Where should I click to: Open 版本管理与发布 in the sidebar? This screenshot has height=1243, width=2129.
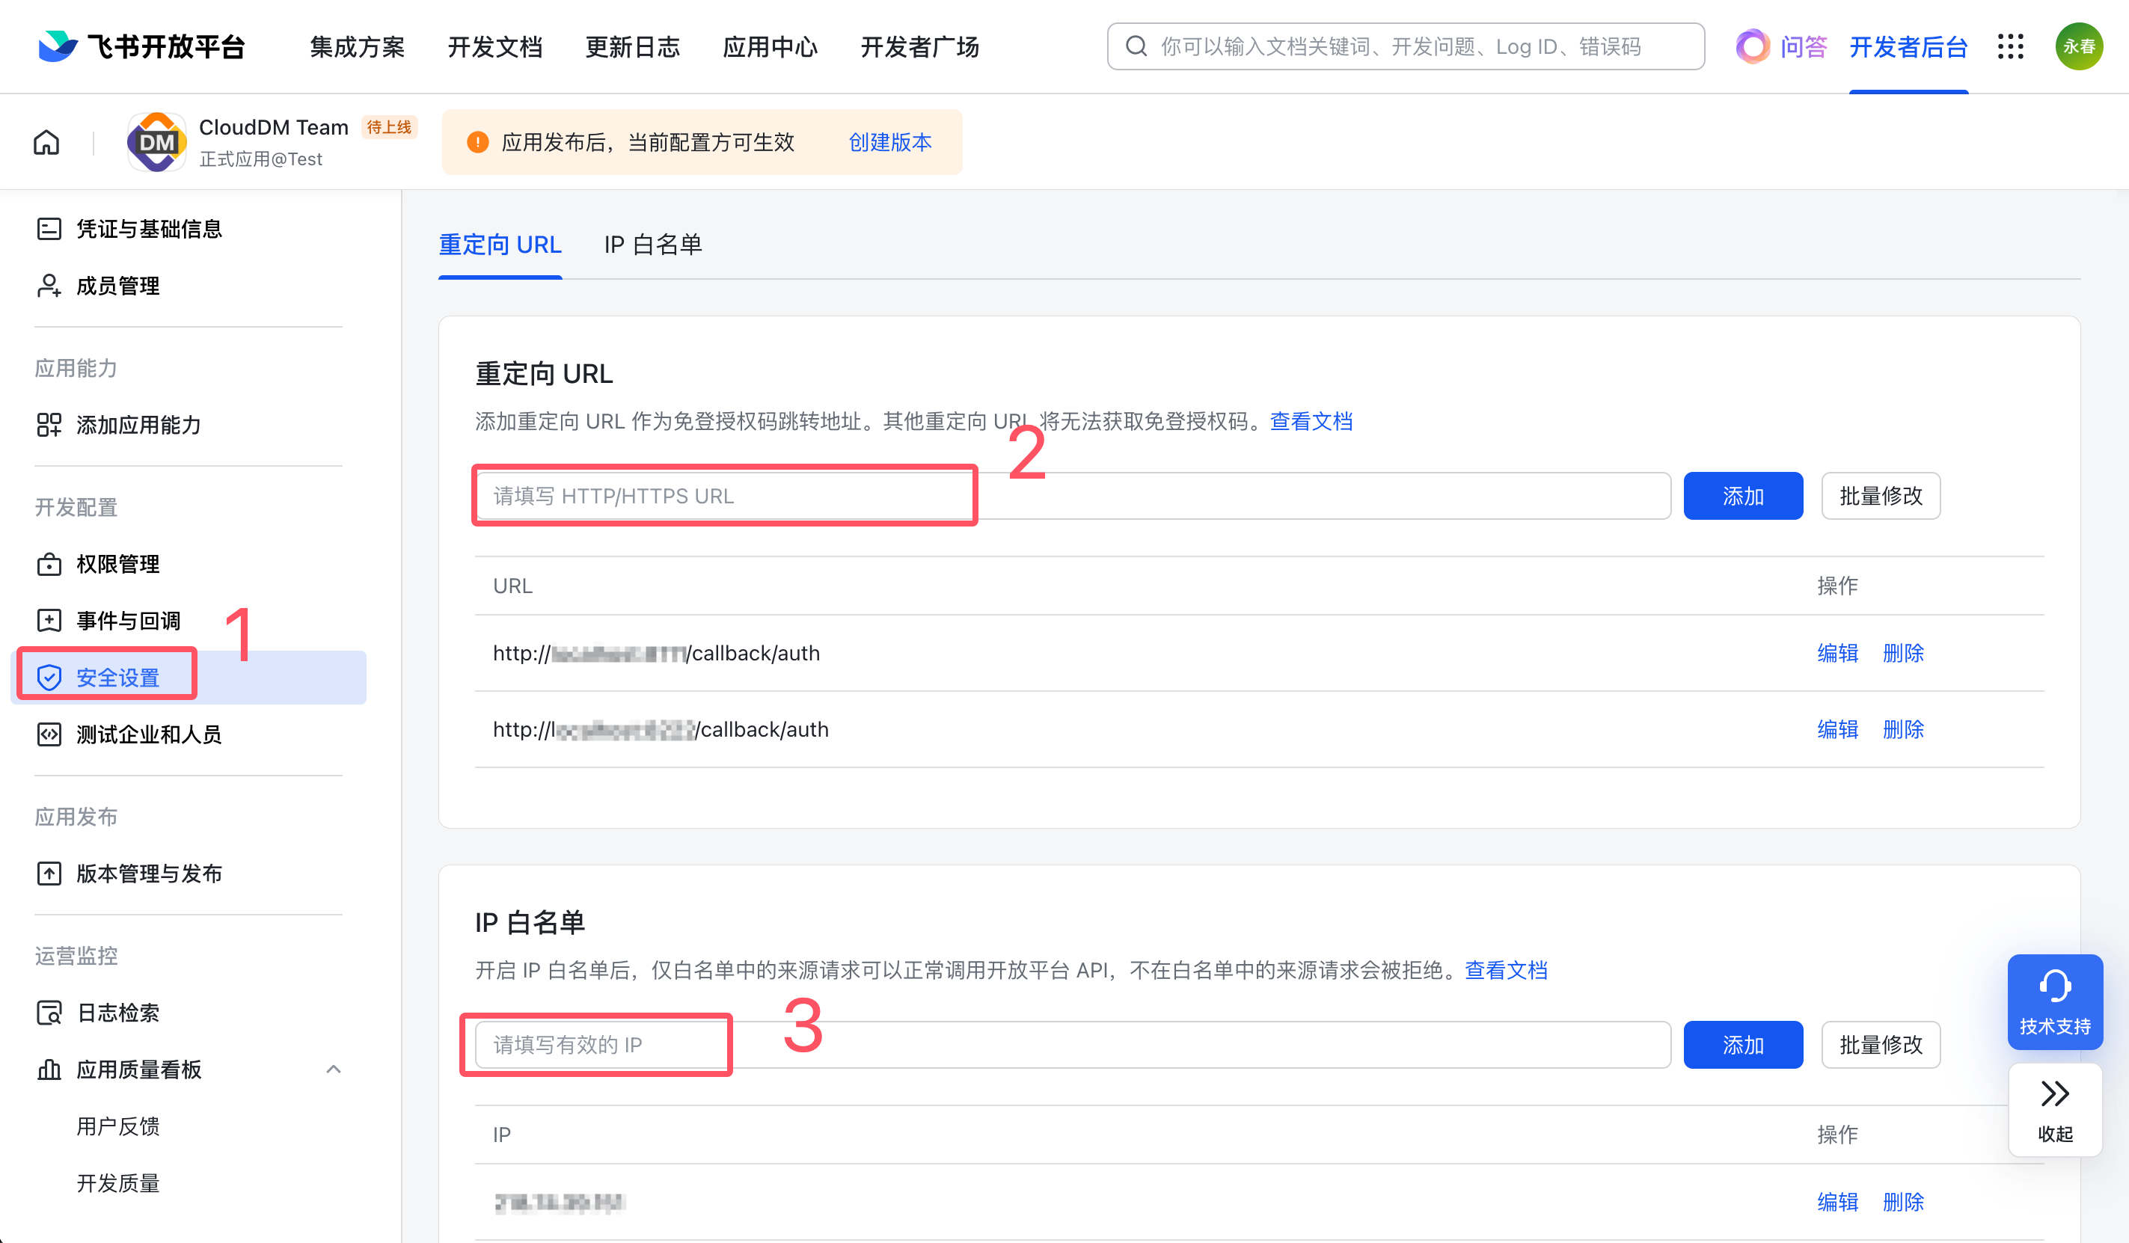pos(149,873)
